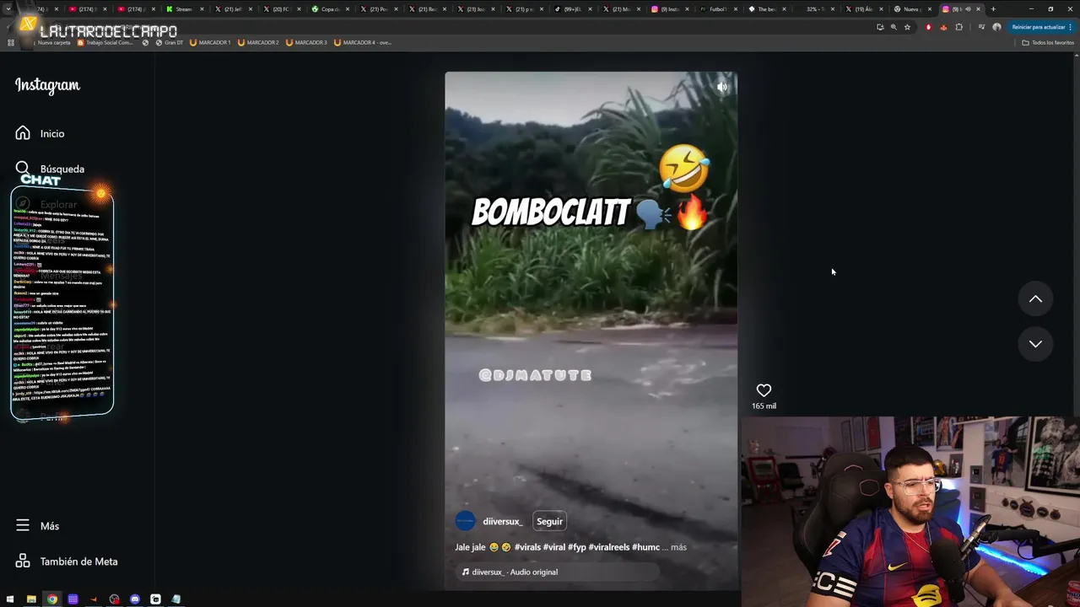Open Chrome profile avatar
1080x607 pixels.
coord(996,27)
